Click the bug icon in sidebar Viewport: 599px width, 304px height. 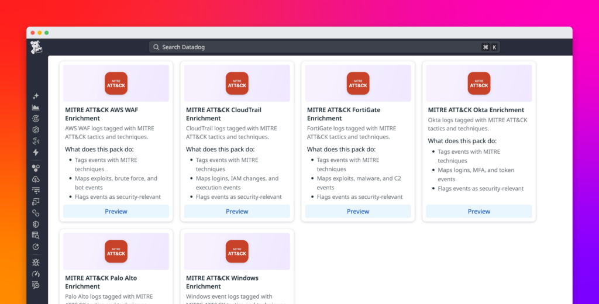coord(36,262)
